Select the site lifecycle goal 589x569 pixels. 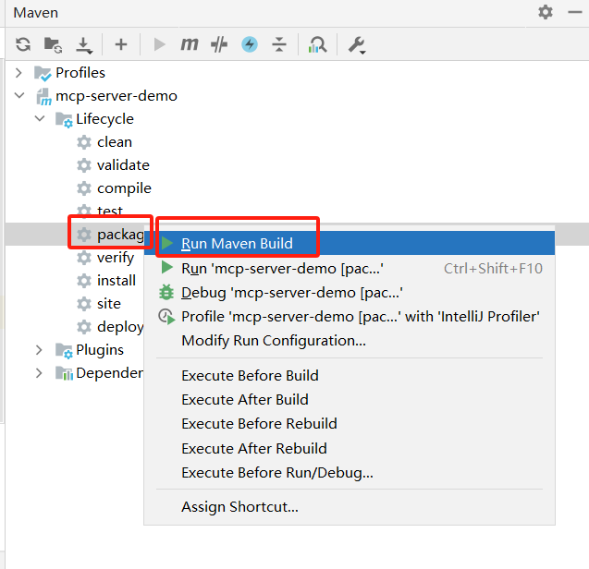click(109, 303)
